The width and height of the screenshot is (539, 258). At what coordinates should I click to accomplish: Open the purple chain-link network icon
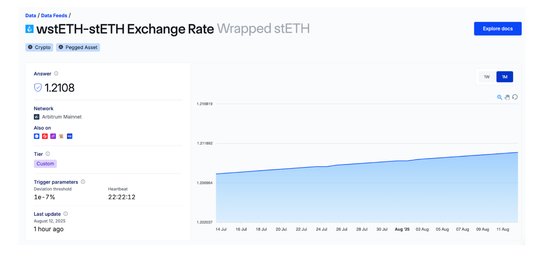[x=53, y=136]
